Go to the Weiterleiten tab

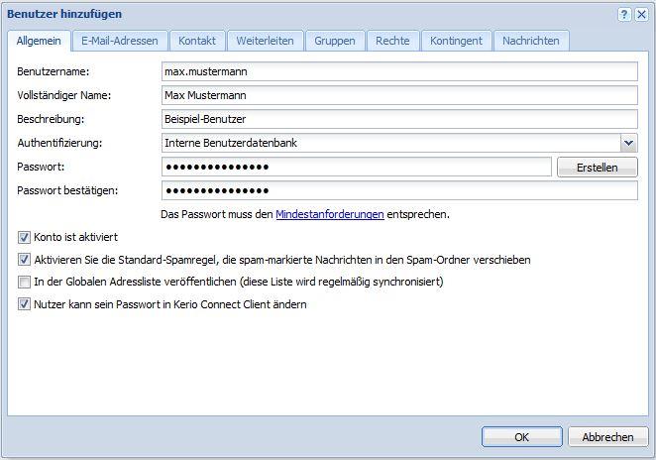266,41
